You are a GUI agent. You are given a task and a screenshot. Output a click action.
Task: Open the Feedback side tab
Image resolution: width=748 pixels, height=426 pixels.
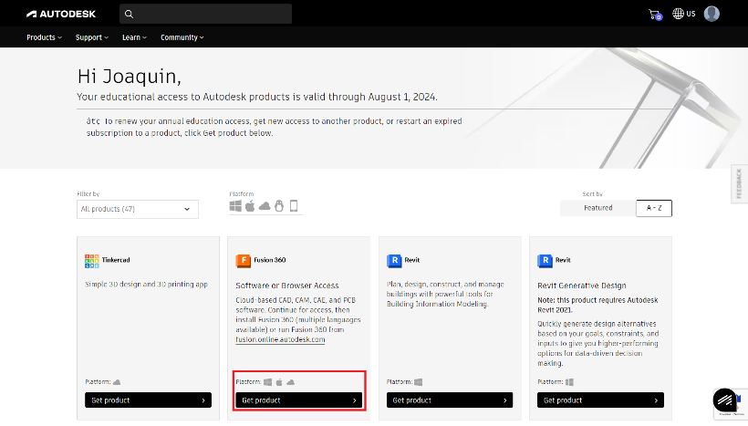(739, 183)
